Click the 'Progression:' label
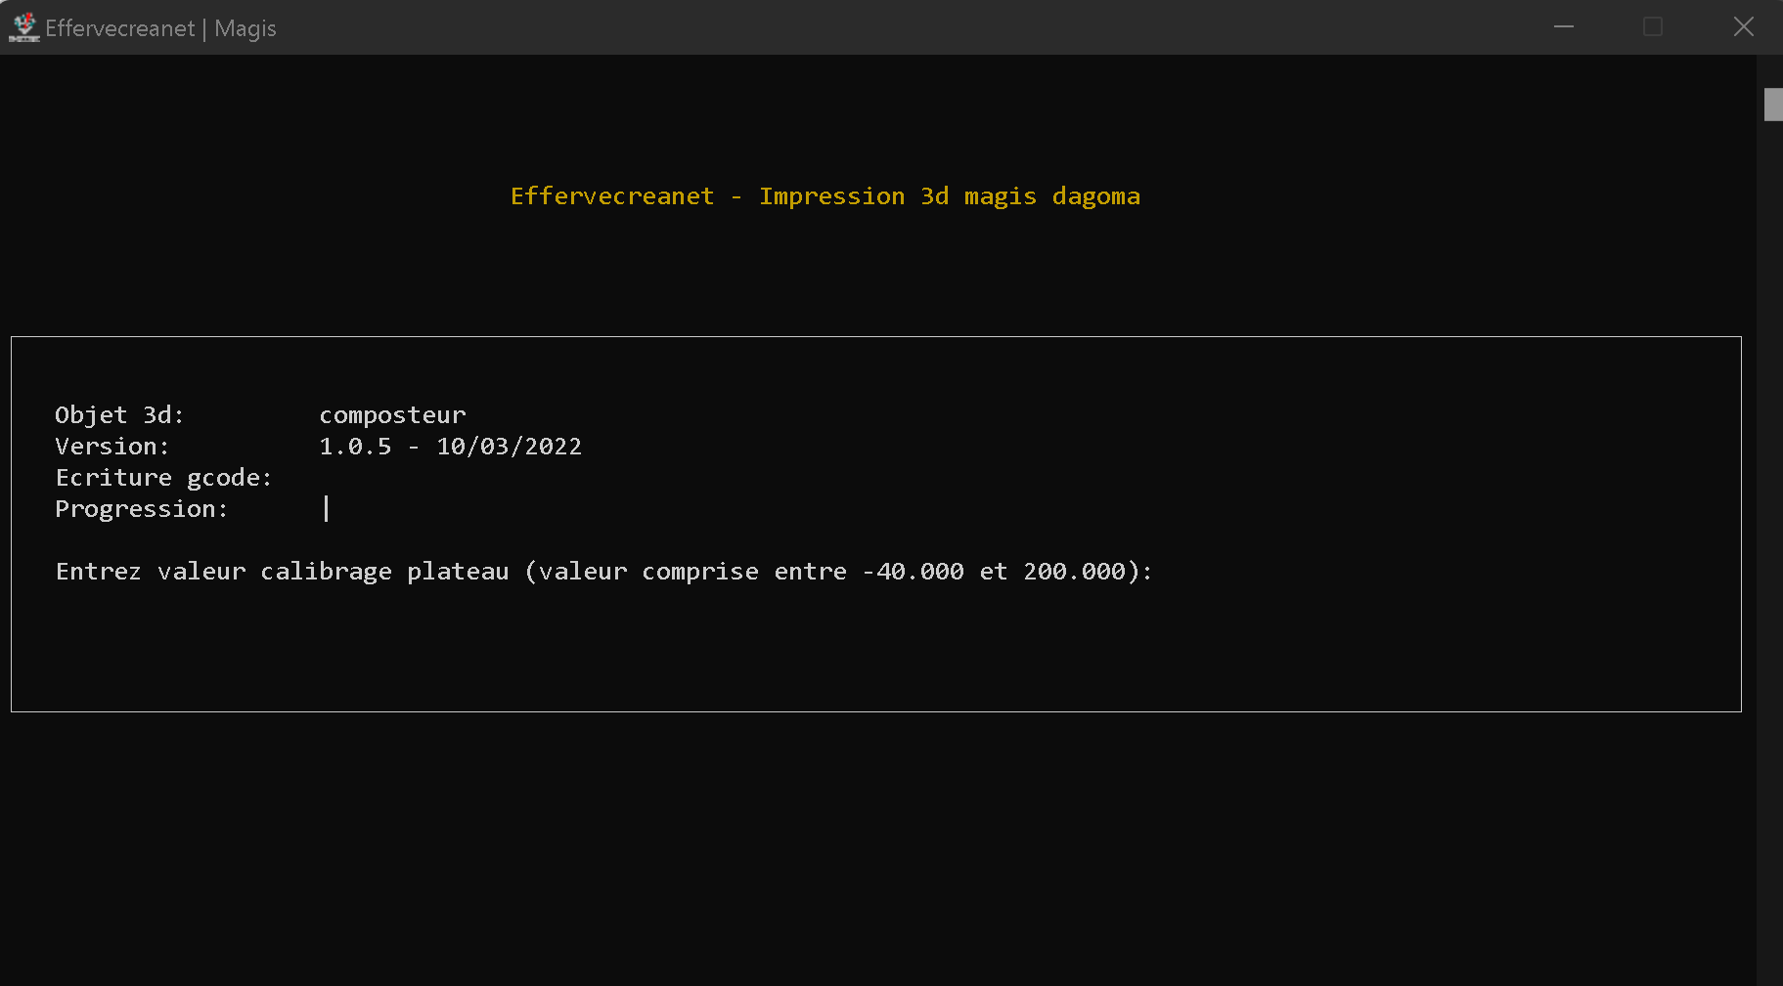 (141, 509)
